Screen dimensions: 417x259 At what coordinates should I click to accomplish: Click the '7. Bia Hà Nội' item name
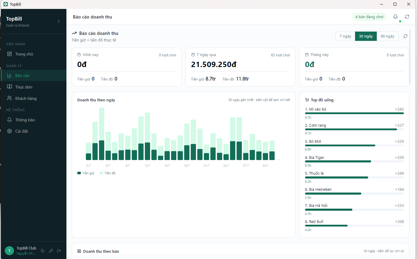pyautogui.click(x=316, y=206)
